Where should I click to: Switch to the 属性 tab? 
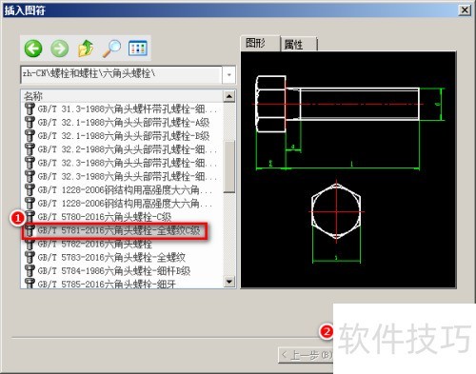click(298, 44)
